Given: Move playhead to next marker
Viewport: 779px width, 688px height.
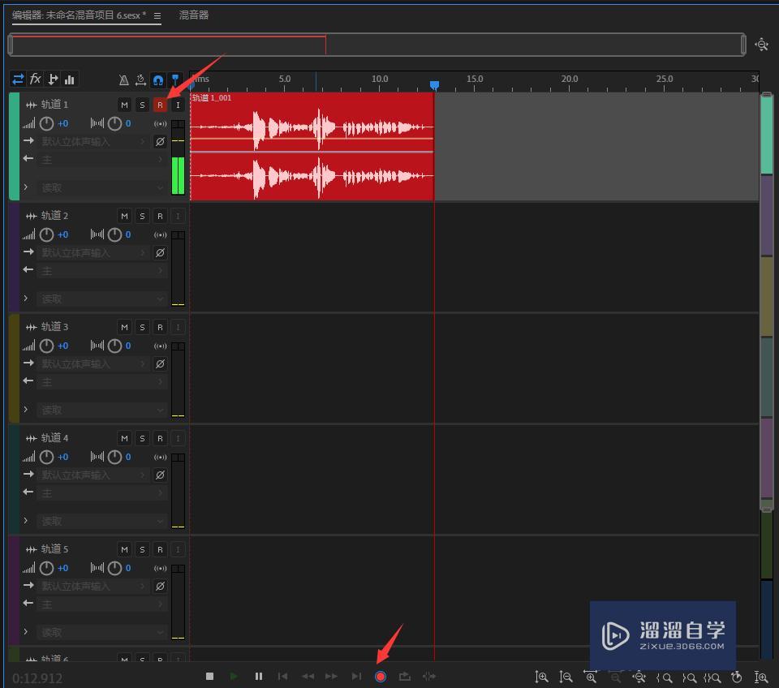Looking at the screenshot, I should [x=356, y=676].
